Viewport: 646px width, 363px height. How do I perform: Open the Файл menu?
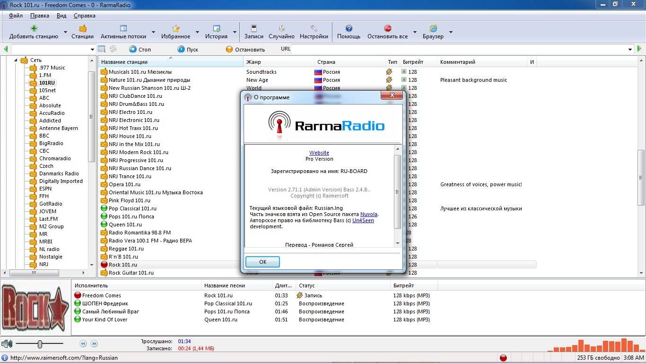coord(16,16)
